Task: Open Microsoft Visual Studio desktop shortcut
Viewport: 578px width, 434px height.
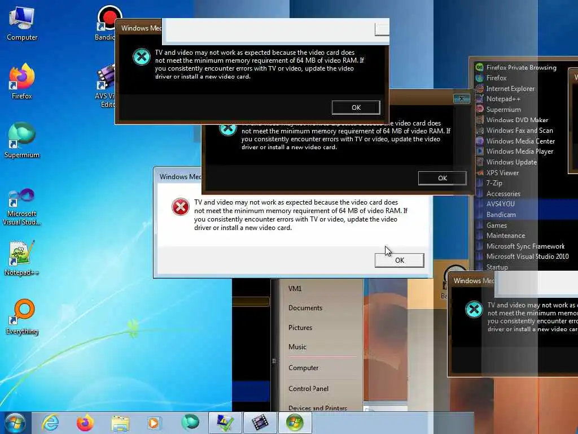Action: click(x=22, y=207)
